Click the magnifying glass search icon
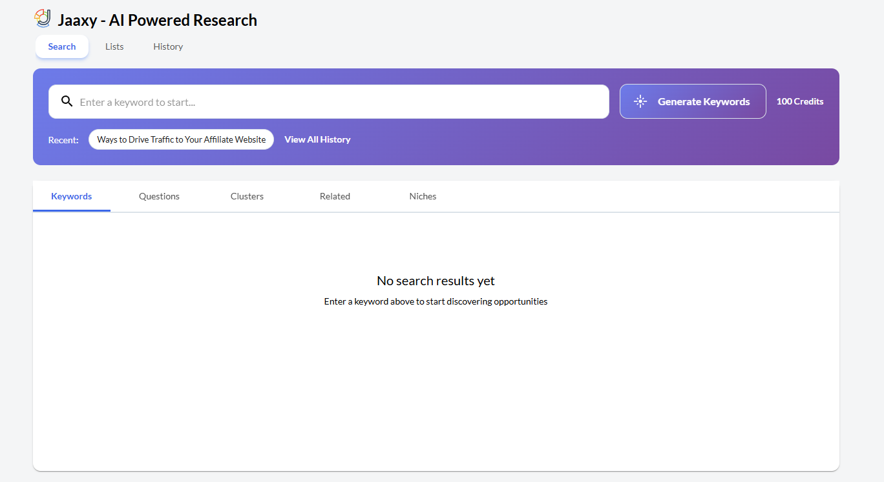 [67, 101]
